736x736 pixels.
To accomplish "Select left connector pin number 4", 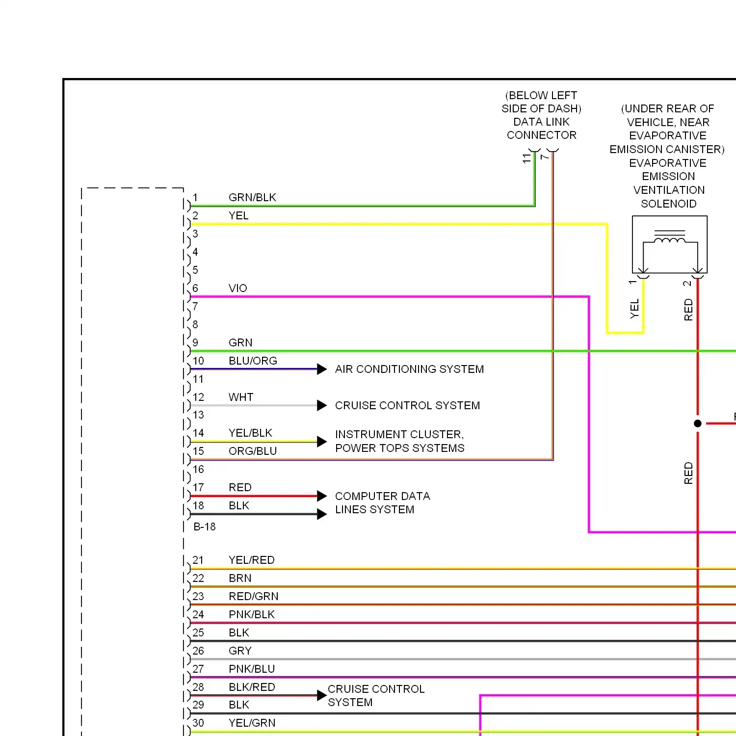I will click(x=195, y=252).
